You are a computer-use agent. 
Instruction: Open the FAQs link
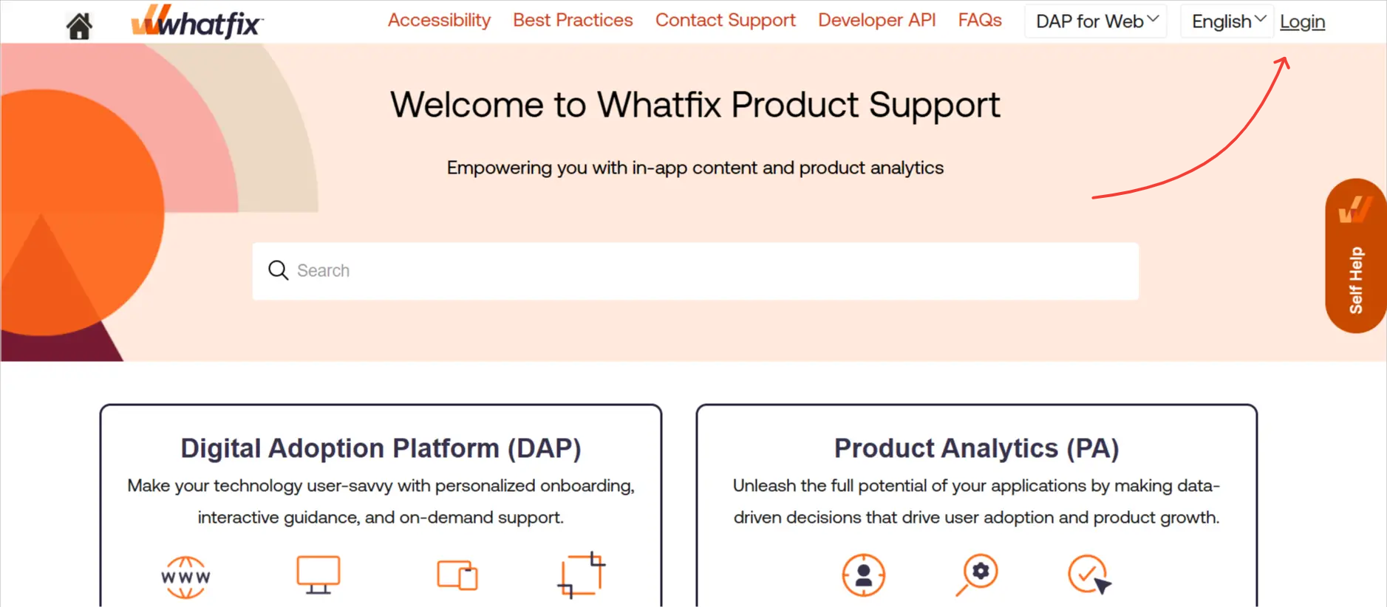[x=979, y=20]
